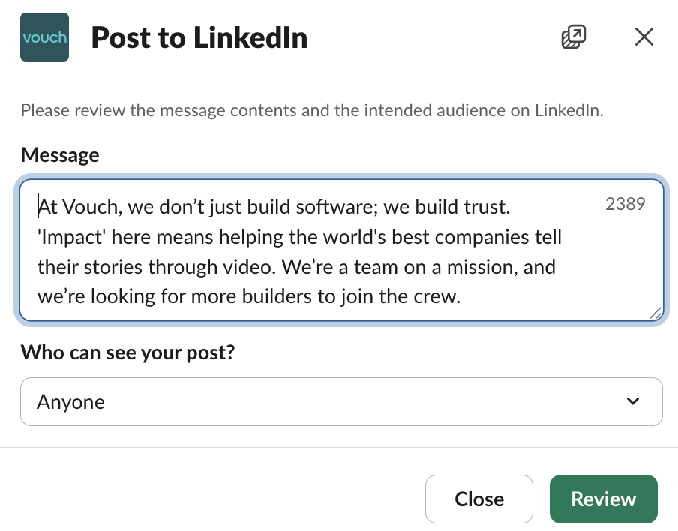
Task: Click the "Post to LinkedIn" dialog title
Action: pyautogui.click(x=199, y=37)
